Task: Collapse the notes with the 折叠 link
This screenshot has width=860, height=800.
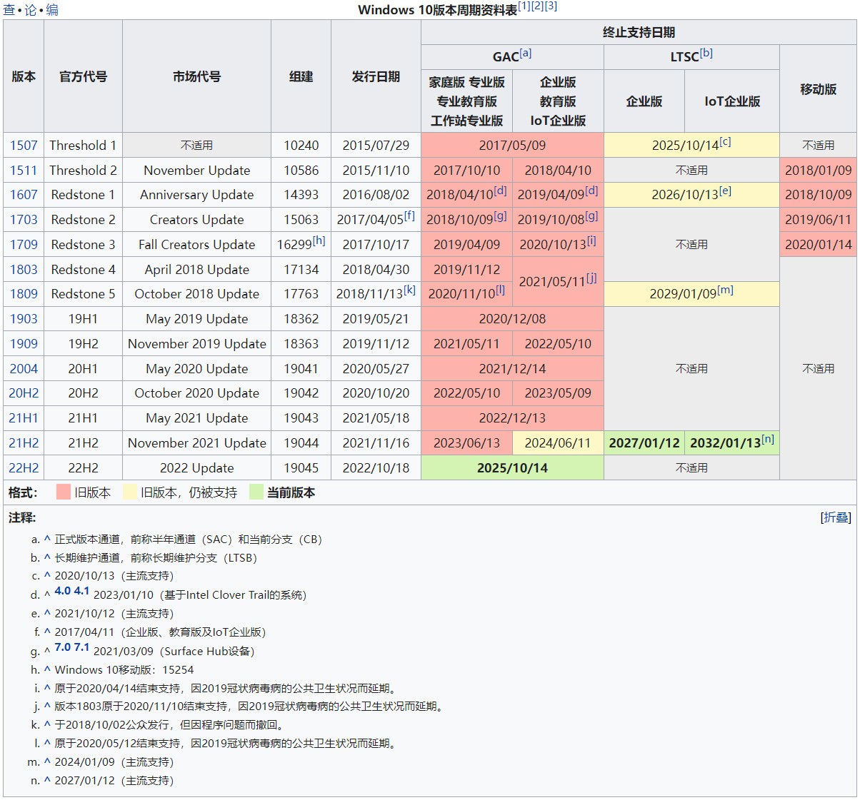Action: (836, 517)
